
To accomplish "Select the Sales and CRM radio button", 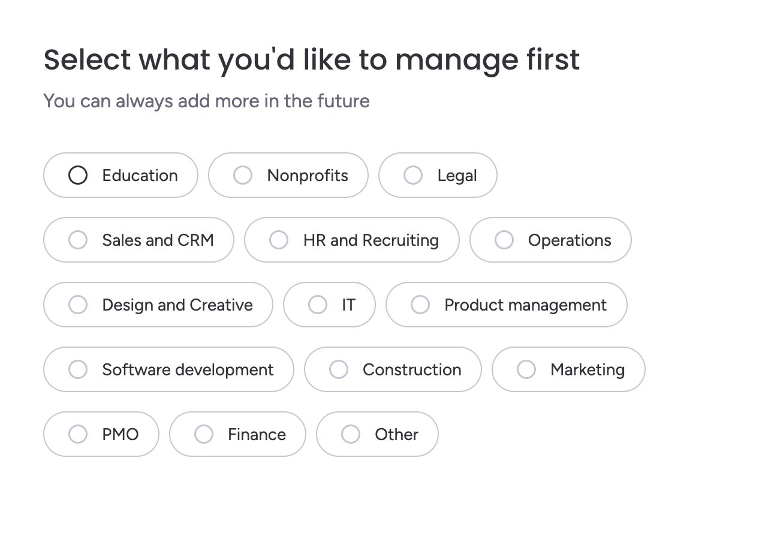I will coord(78,240).
